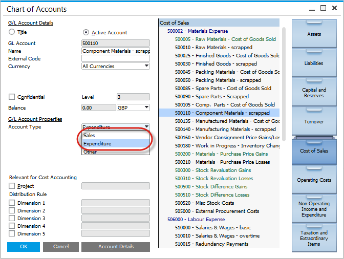Open the GBP balance currency dropdown
Viewport: 344px width, 259px height.
146,107
